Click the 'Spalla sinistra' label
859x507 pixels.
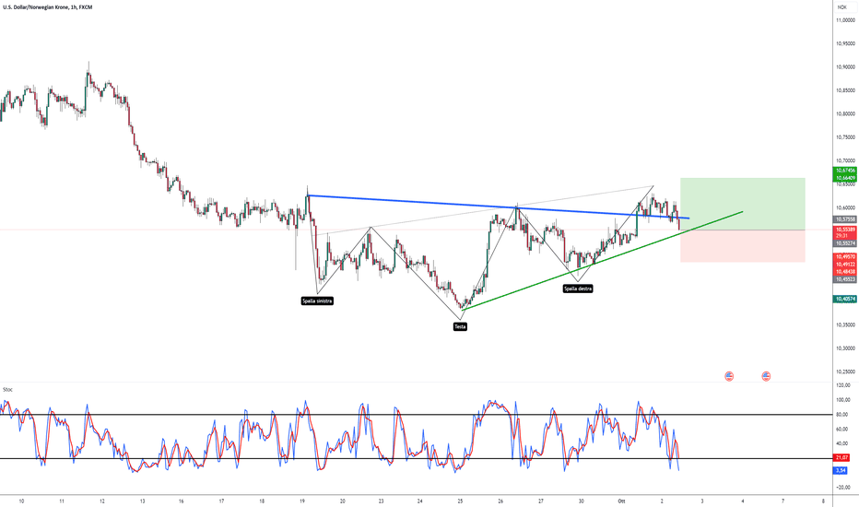click(x=317, y=301)
